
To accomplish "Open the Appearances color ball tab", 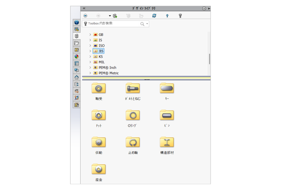I will (77, 57).
